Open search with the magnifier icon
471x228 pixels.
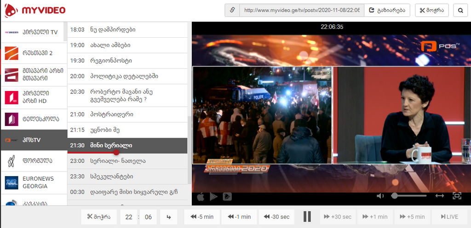click(460, 10)
